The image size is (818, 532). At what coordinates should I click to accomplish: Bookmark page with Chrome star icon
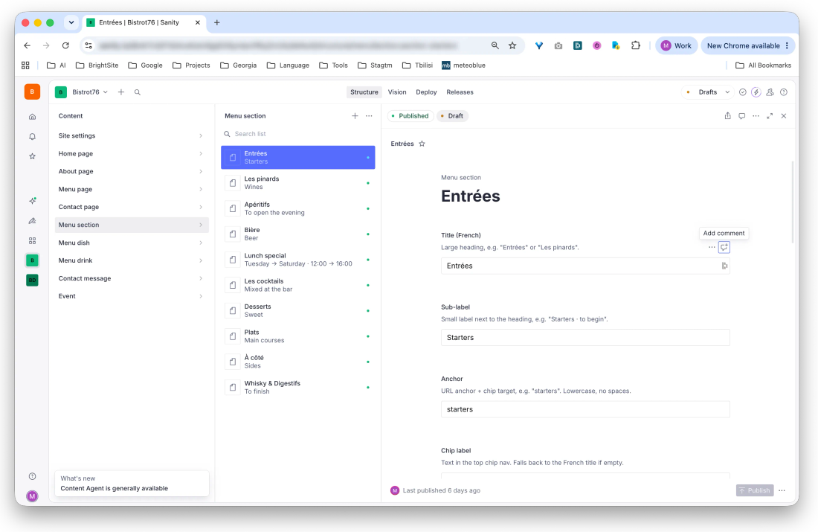click(512, 45)
